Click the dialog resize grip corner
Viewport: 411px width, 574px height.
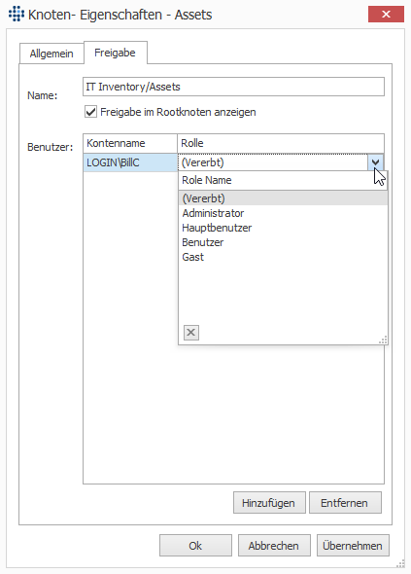[400, 563]
